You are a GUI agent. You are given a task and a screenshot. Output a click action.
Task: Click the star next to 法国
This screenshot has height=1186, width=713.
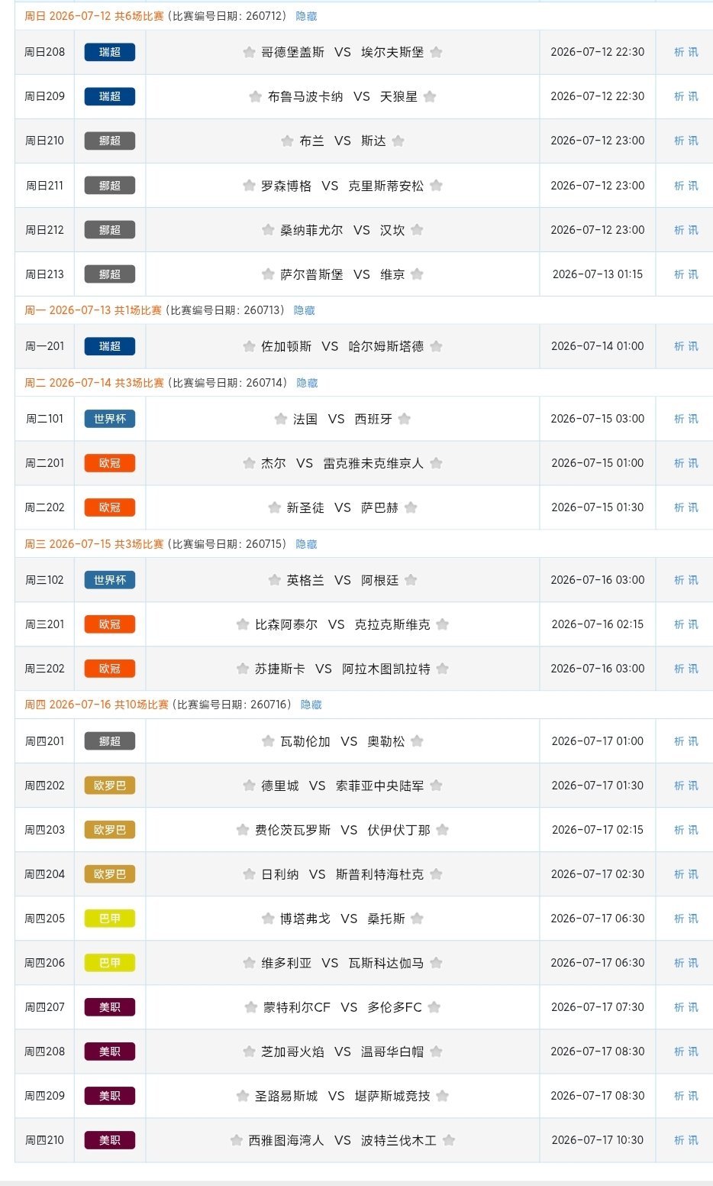tap(281, 419)
